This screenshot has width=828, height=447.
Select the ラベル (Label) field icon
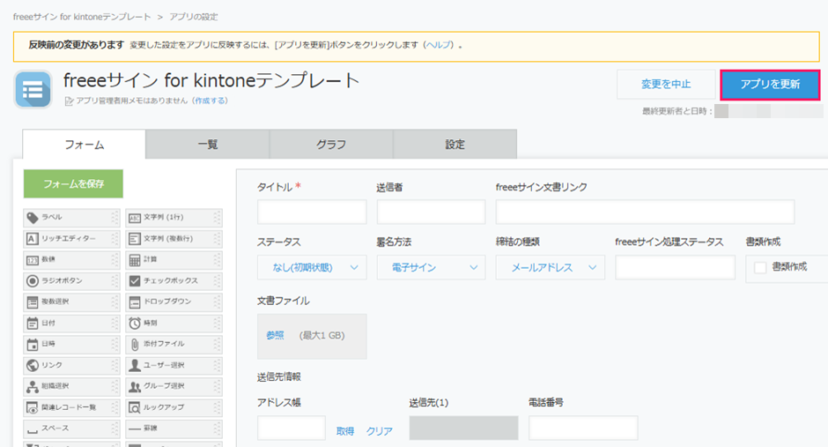click(33, 218)
